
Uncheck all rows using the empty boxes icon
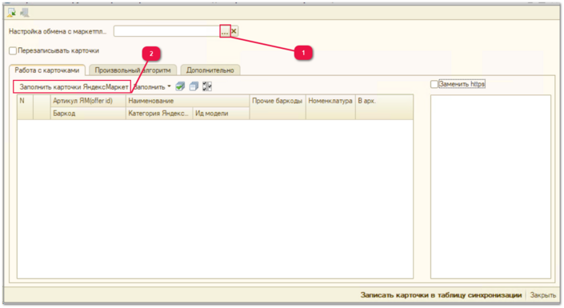(x=194, y=86)
